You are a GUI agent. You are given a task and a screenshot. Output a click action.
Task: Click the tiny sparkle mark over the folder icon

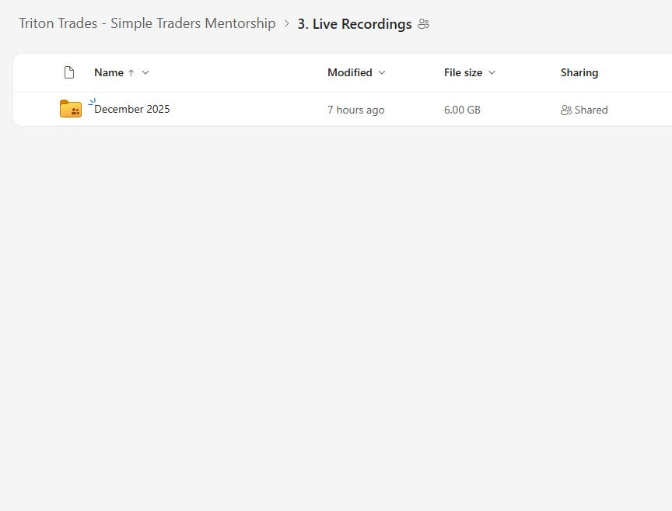coord(91,100)
